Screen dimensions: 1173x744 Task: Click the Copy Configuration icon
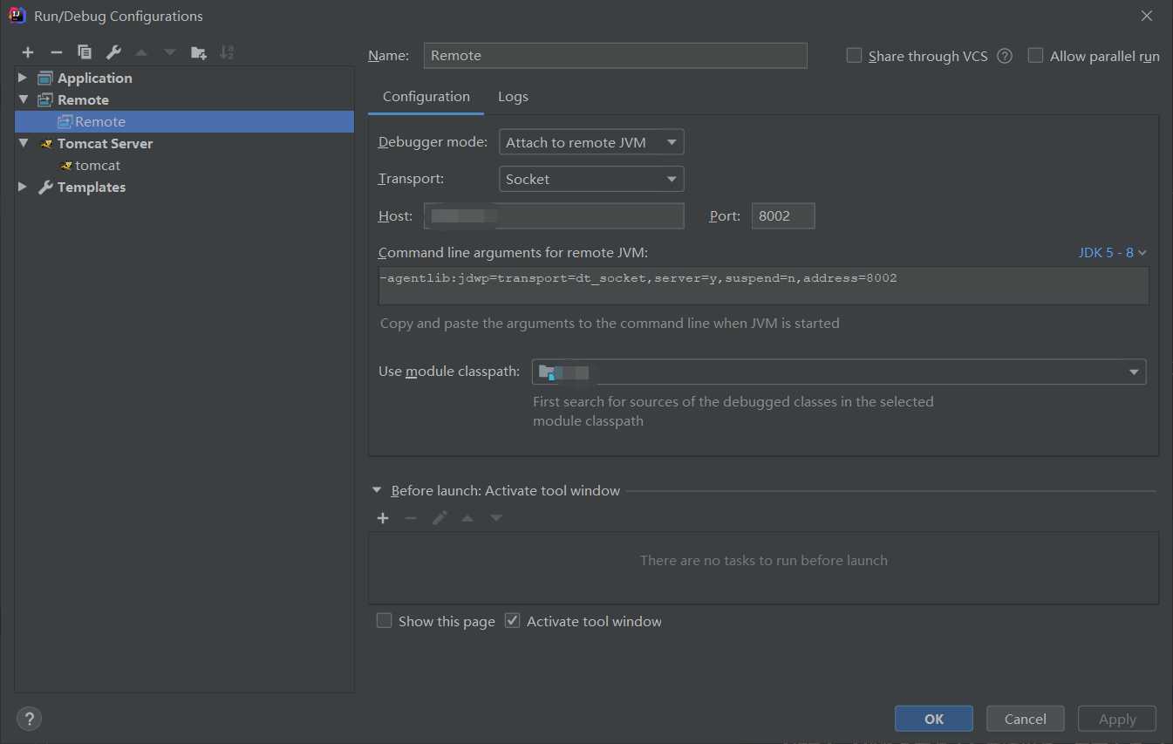[85, 52]
